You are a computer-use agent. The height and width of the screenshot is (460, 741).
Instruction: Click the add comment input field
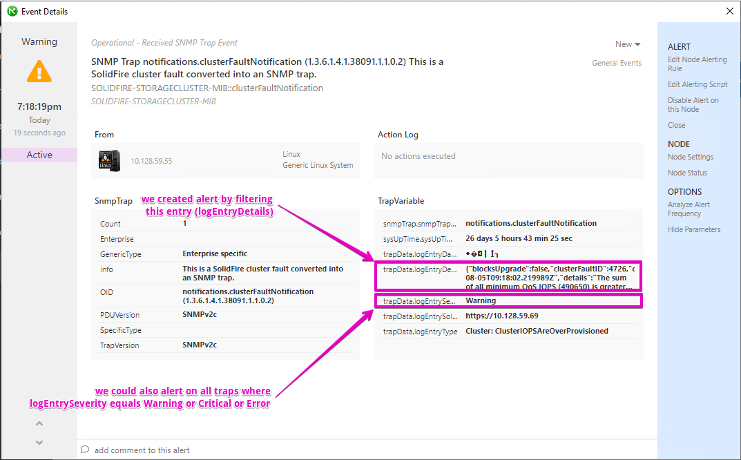(369, 450)
